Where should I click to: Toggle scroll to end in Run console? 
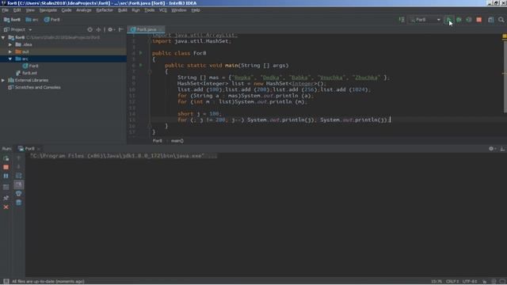pos(18,184)
